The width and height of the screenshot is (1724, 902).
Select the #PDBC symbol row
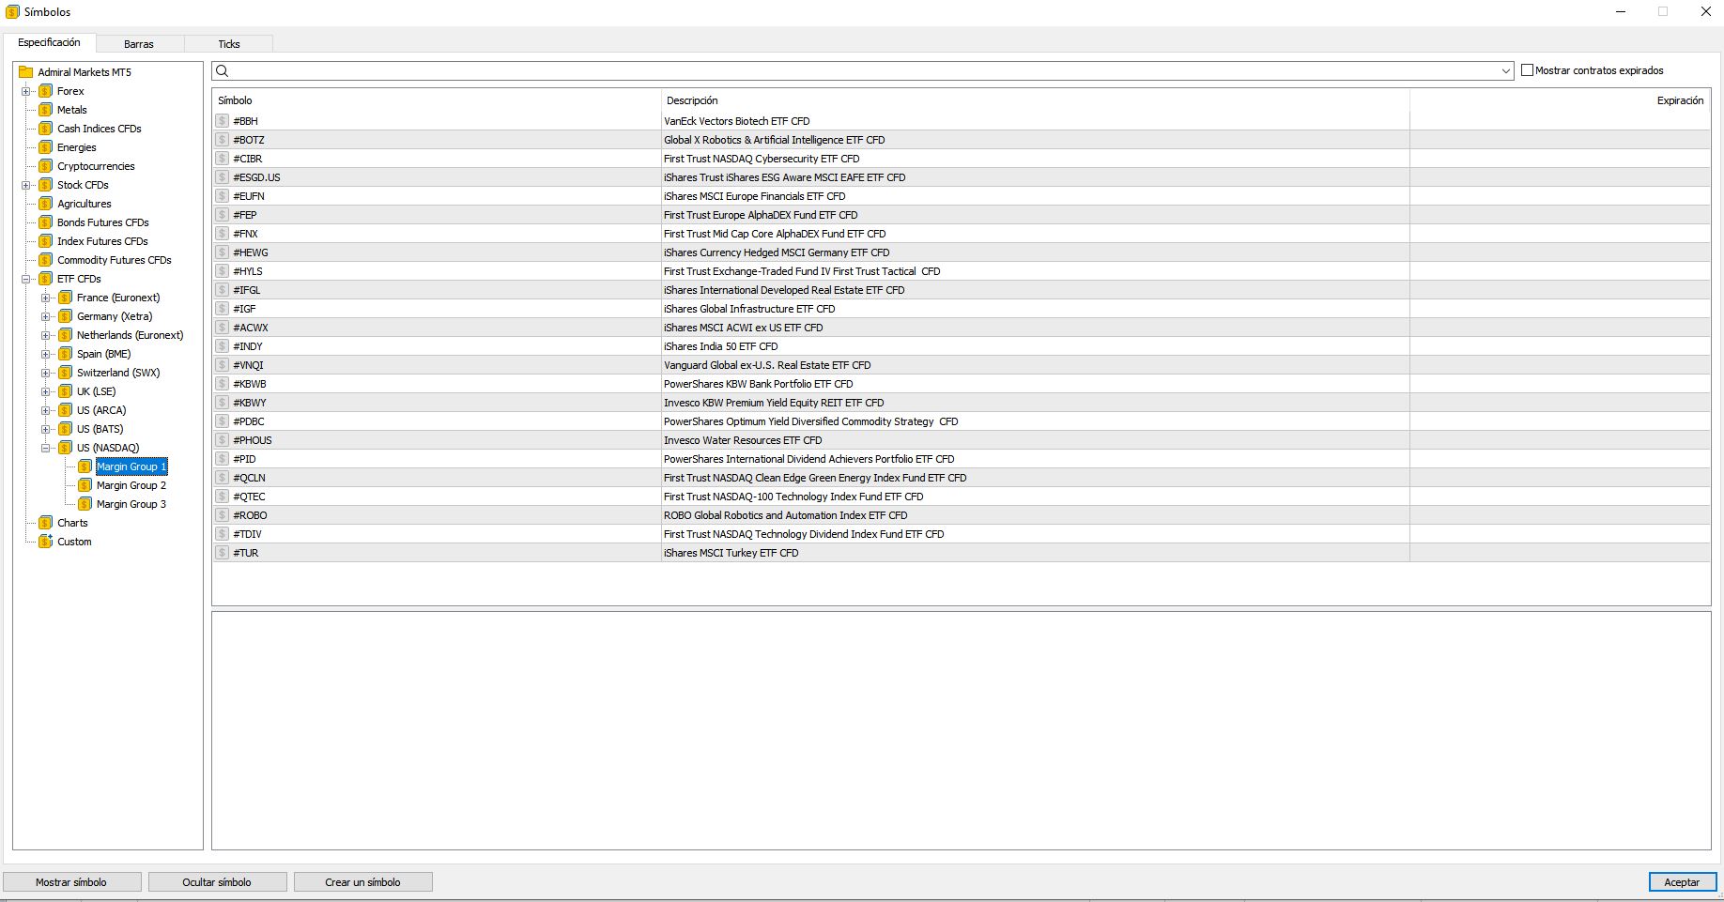(962, 421)
